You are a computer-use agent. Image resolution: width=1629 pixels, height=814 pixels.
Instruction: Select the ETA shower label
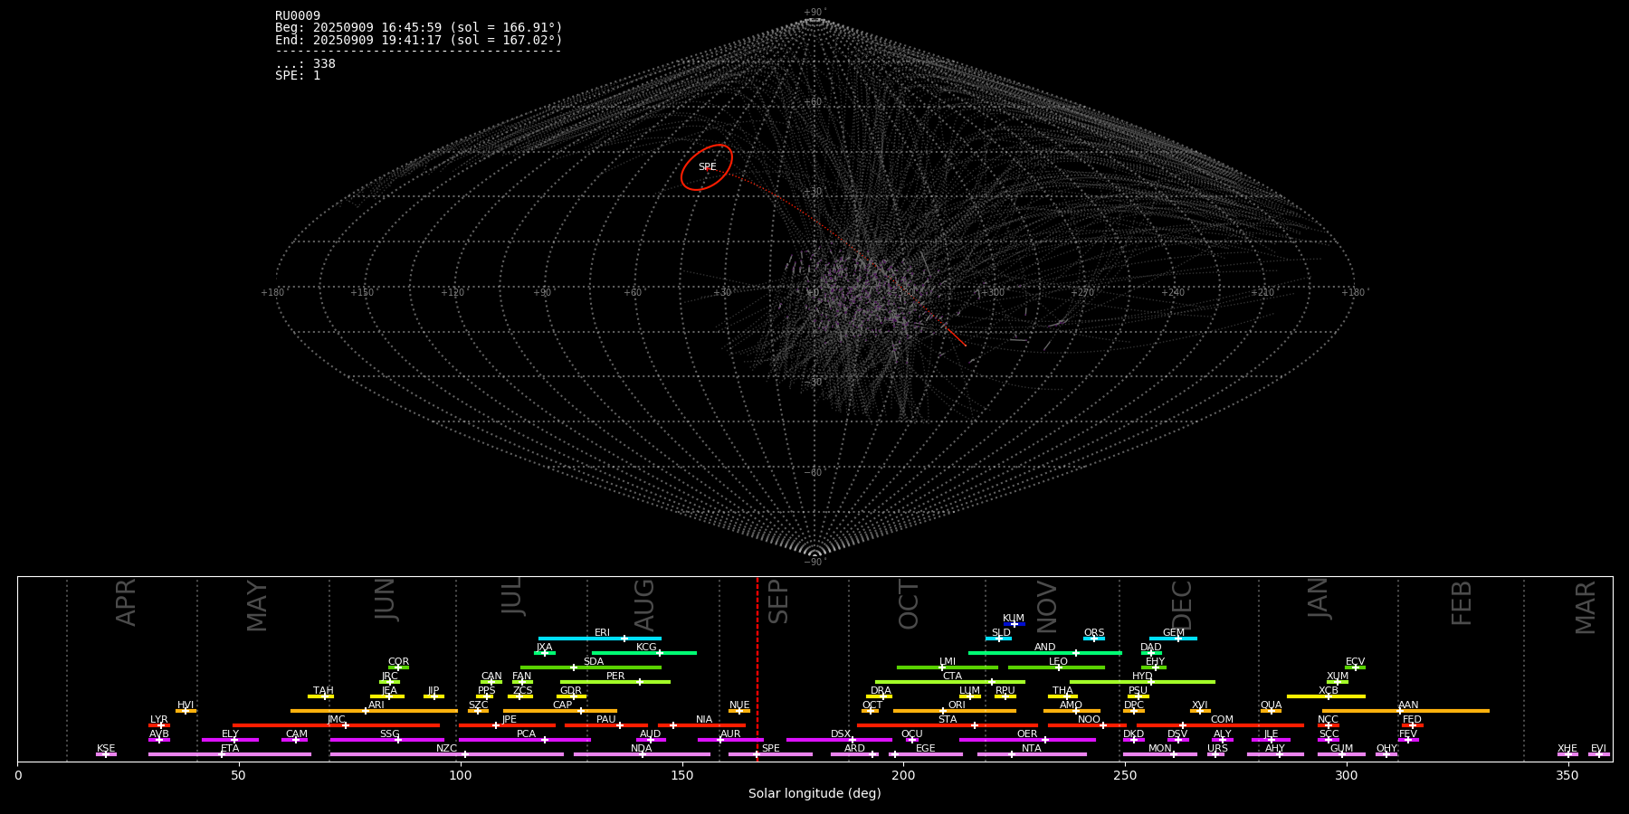click(230, 749)
